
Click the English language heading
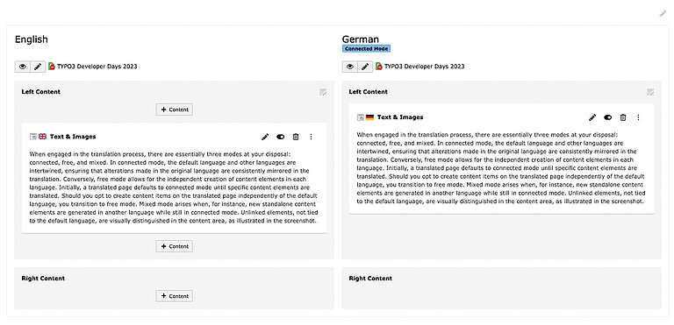tap(32, 39)
